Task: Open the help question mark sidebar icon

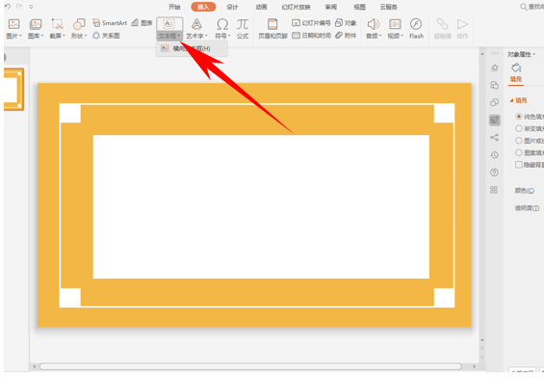Action: click(494, 173)
